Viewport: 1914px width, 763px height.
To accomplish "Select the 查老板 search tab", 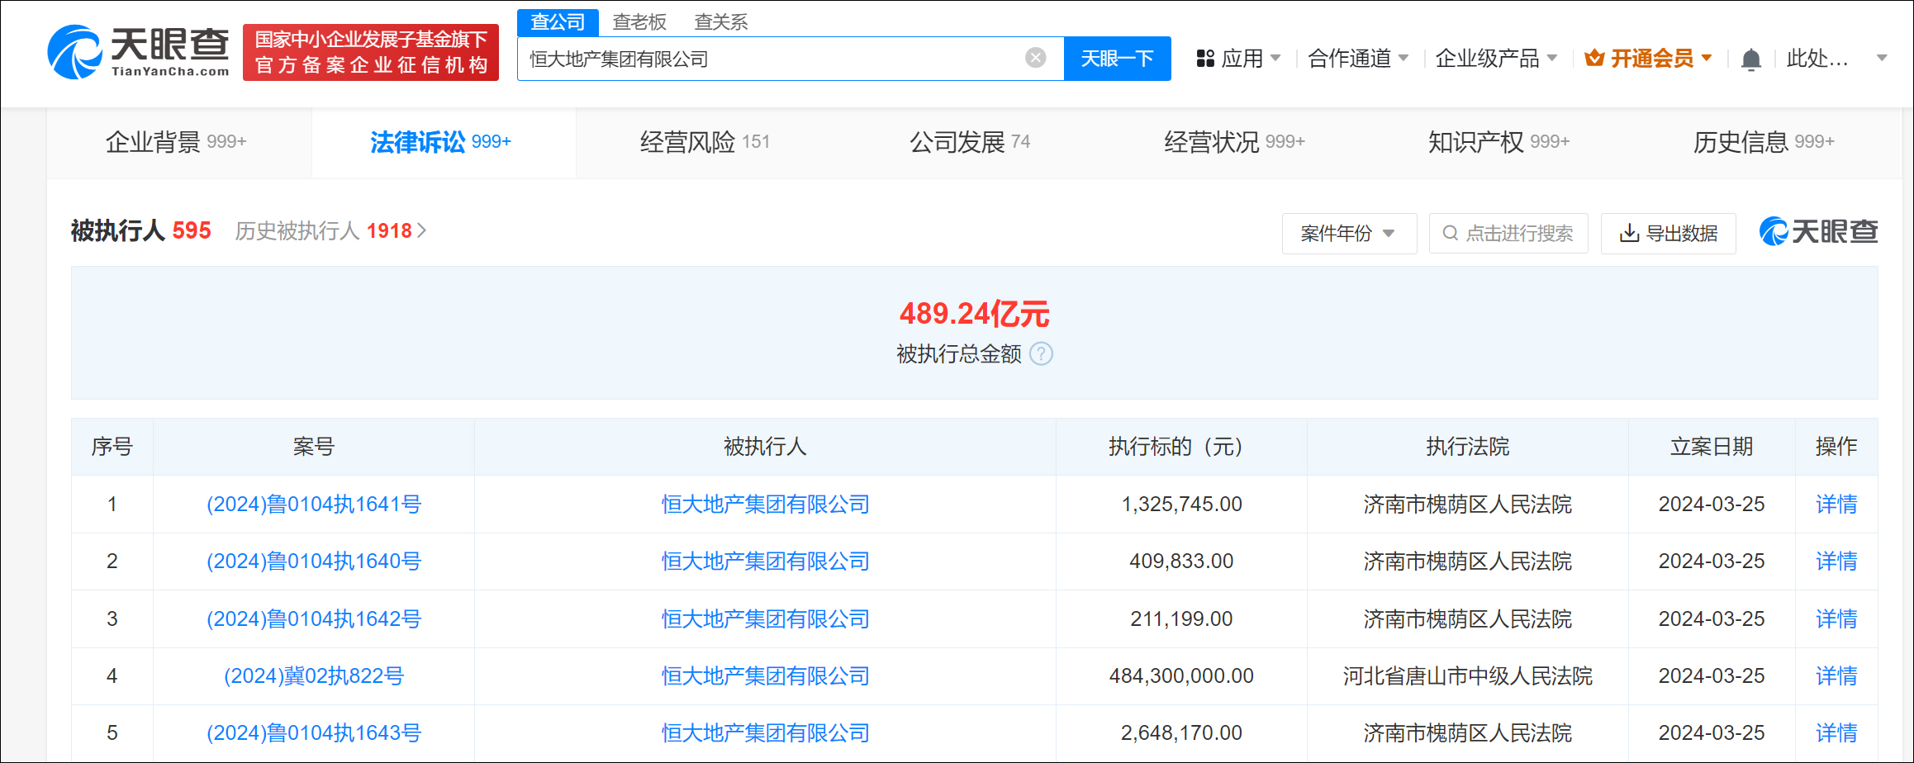I will 639,22.
